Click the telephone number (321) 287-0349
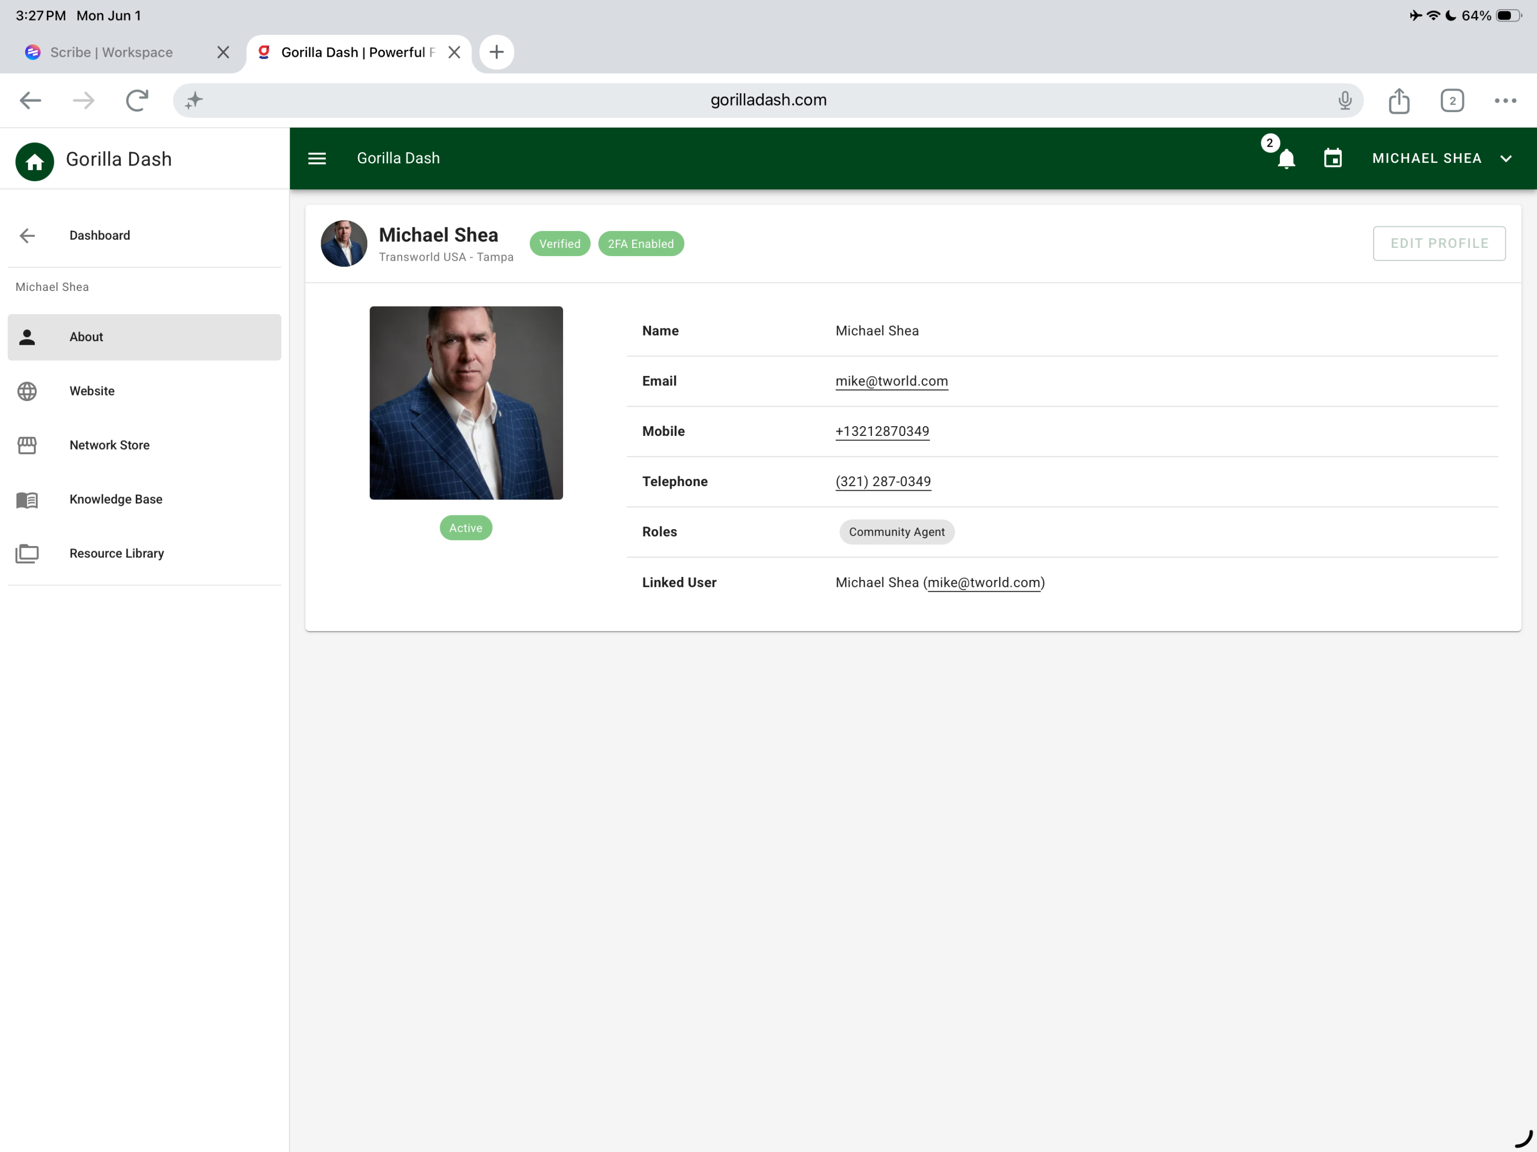The width and height of the screenshot is (1537, 1152). (x=882, y=481)
